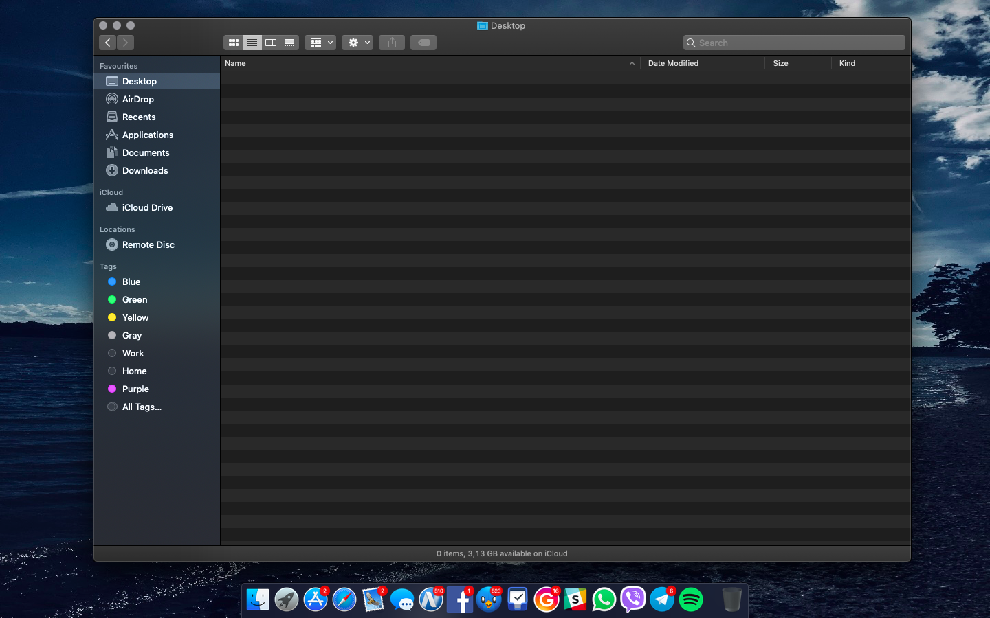This screenshot has height=618, width=990.
Task: Open the Downloads folder in sidebar
Action: pyautogui.click(x=144, y=170)
